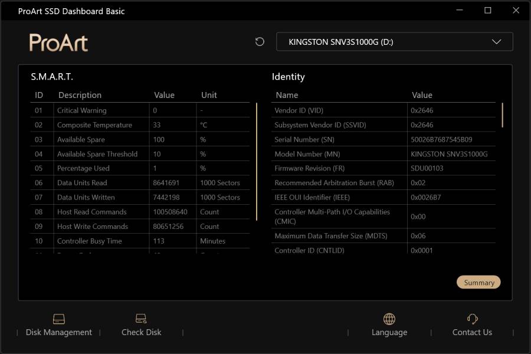
Task: Select the Host Write Commands row
Action: pyautogui.click(x=140, y=227)
